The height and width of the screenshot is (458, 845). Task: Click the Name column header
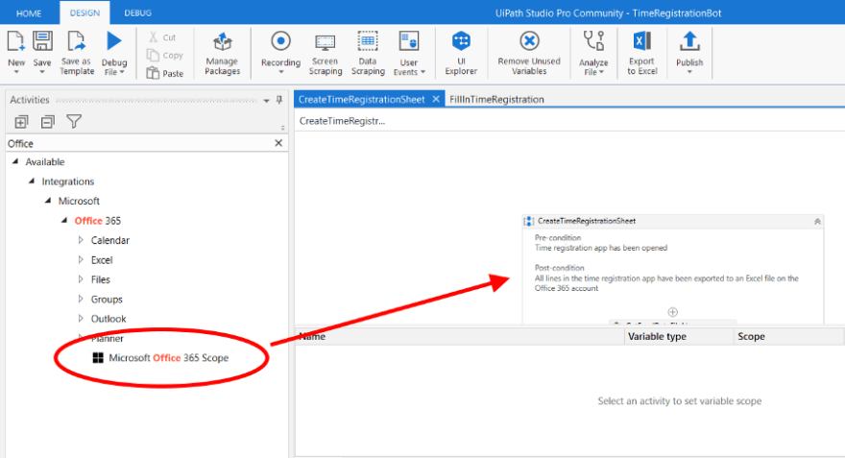pos(460,337)
